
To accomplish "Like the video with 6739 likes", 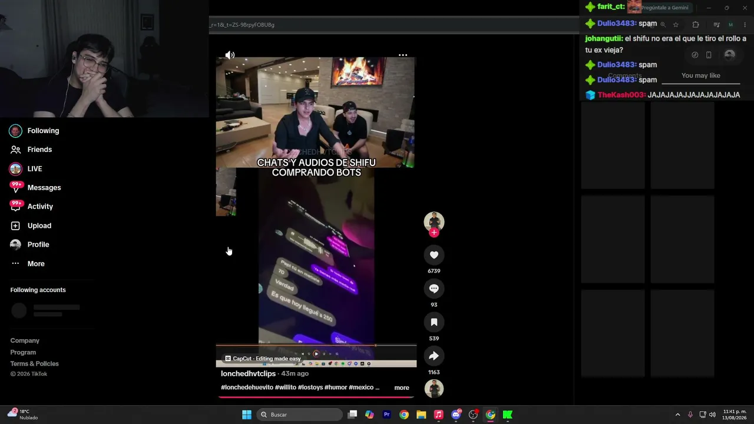I will tap(434, 255).
